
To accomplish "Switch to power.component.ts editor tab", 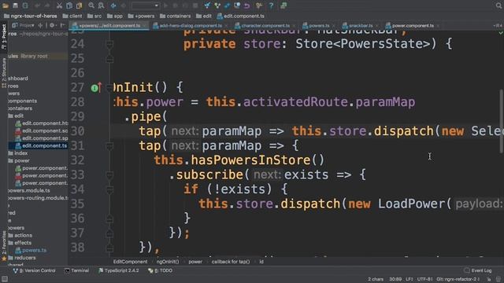I will 413,26.
